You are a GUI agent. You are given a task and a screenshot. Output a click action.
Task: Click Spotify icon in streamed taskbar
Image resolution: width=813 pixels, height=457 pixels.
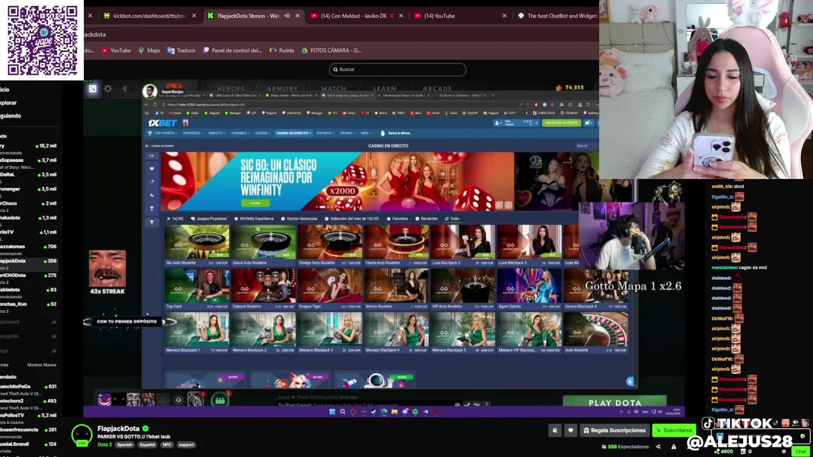[x=415, y=411]
